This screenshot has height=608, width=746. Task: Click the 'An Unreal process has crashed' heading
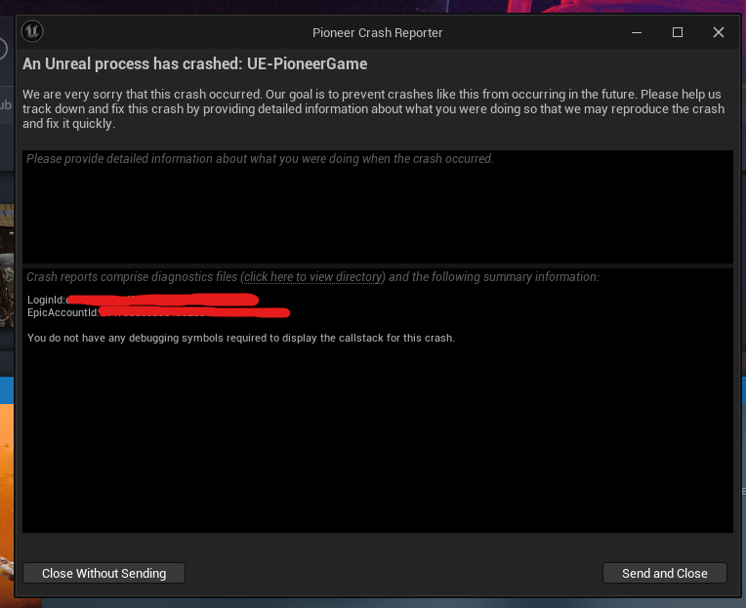pyautogui.click(x=194, y=63)
